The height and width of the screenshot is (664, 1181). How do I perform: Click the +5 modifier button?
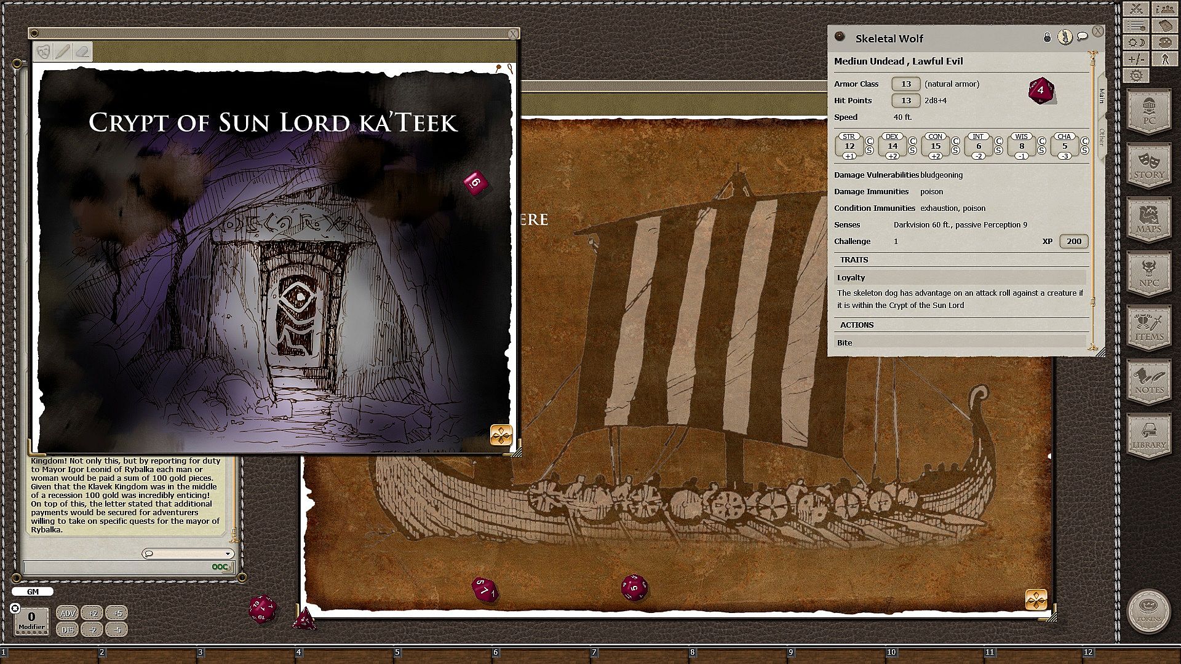117,613
